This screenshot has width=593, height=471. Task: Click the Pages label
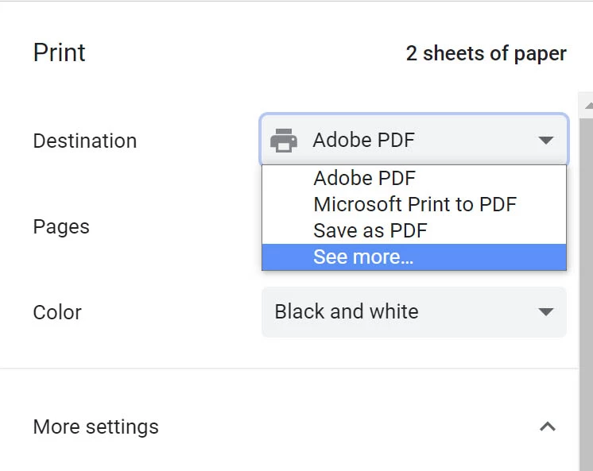click(x=61, y=226)
